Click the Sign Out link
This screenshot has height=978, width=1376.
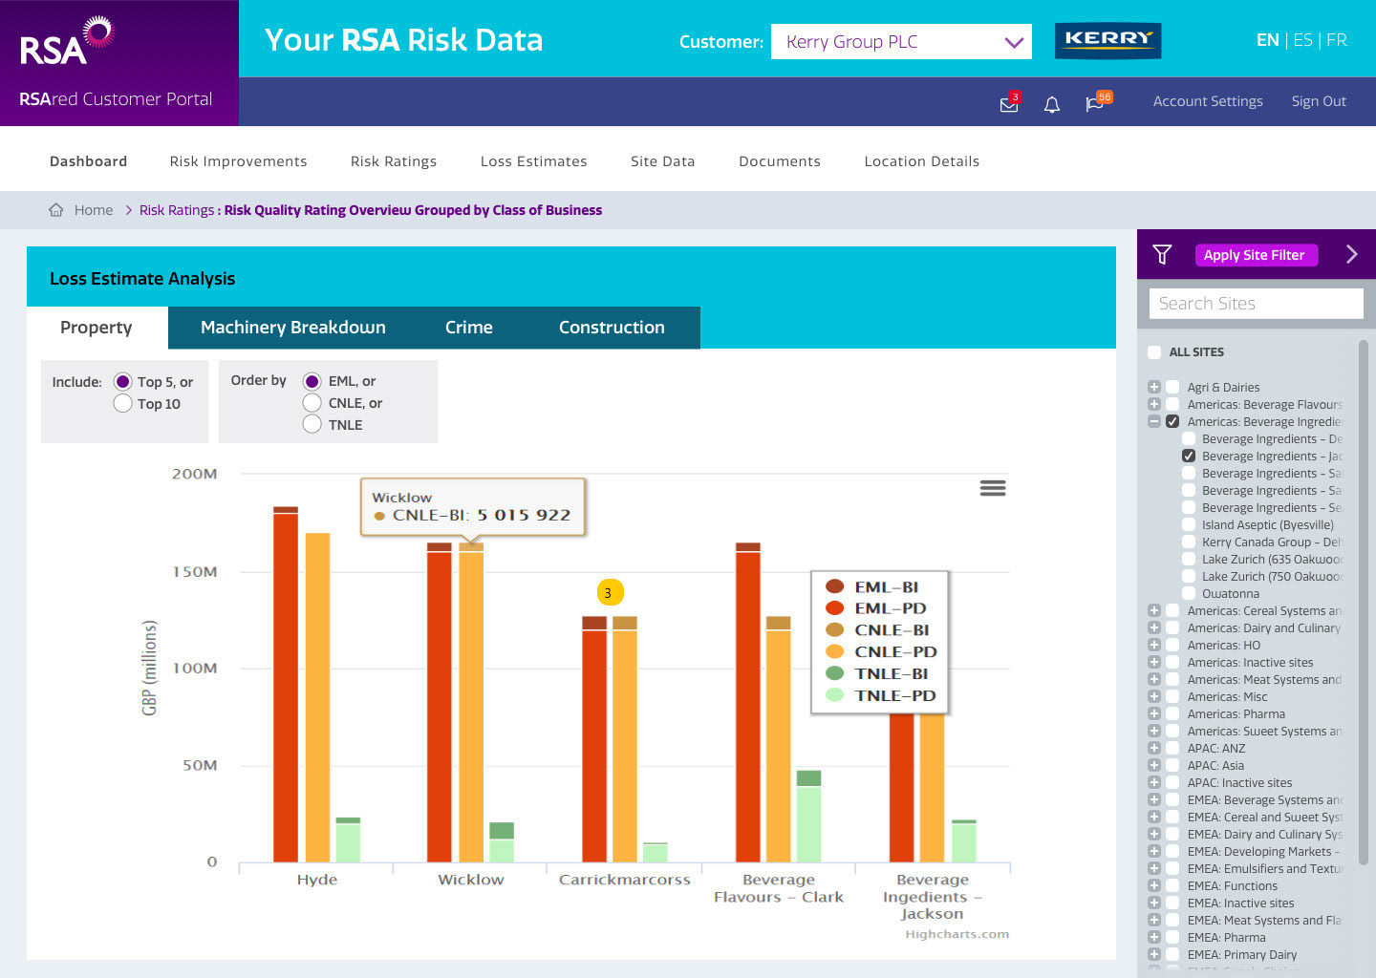point(1319,101)
